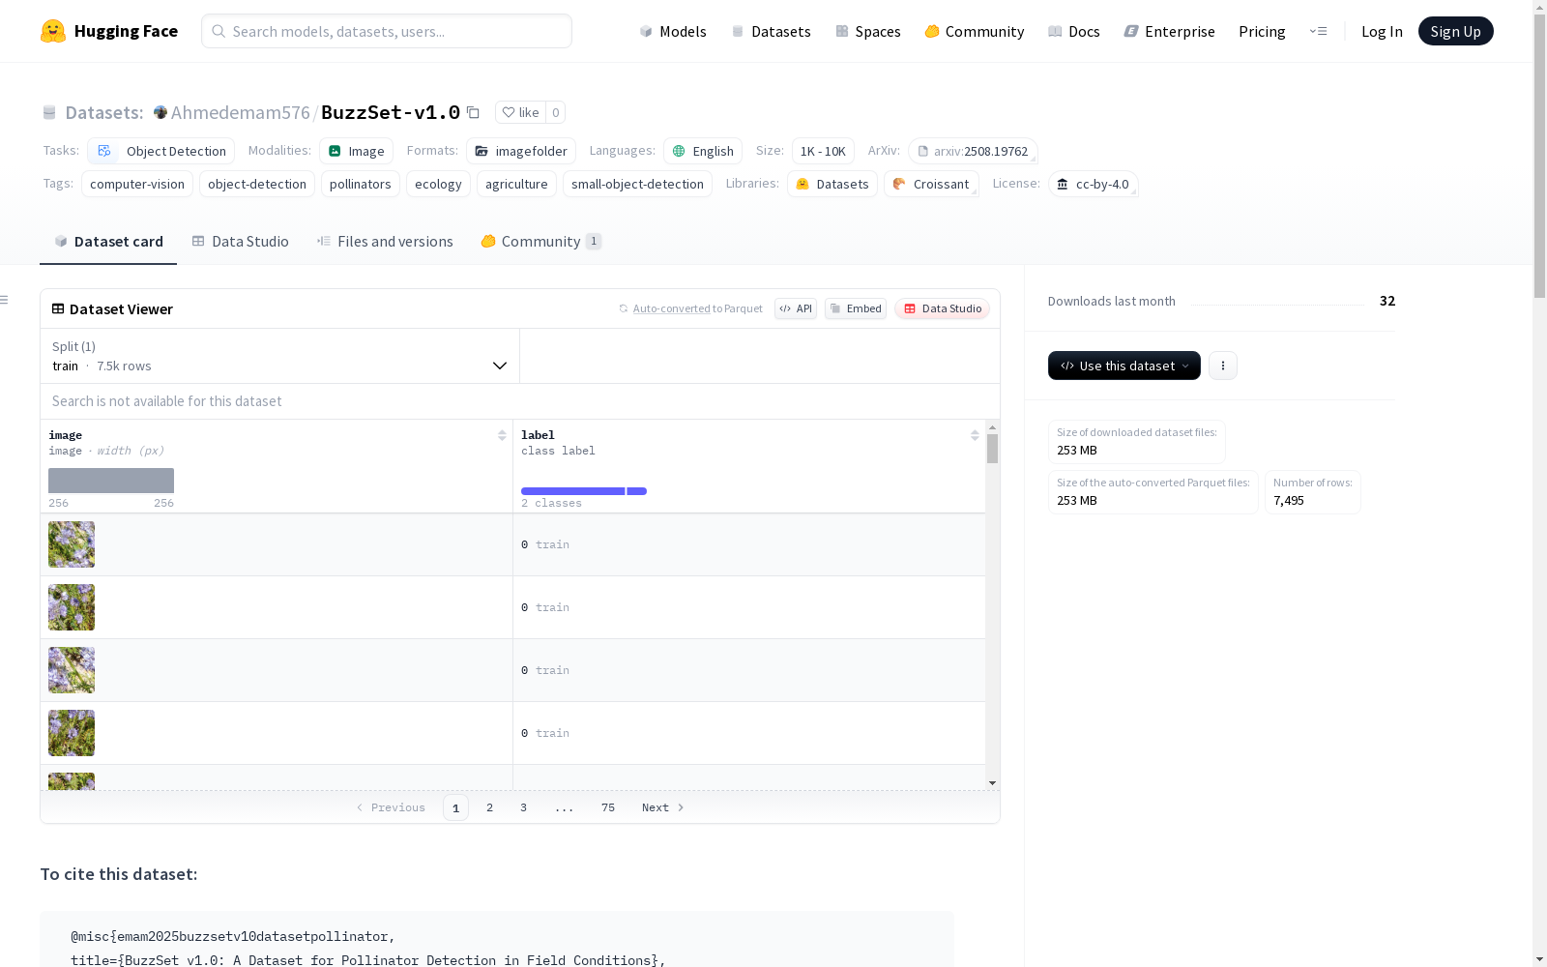Sort the label column
Viewport: 1547px width, 967px height.
click(975, 435)
